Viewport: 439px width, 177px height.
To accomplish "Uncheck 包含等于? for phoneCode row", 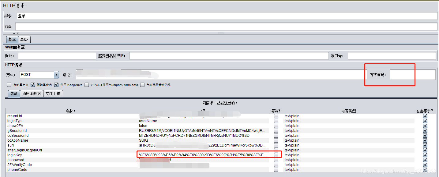I will pos(425,169).
